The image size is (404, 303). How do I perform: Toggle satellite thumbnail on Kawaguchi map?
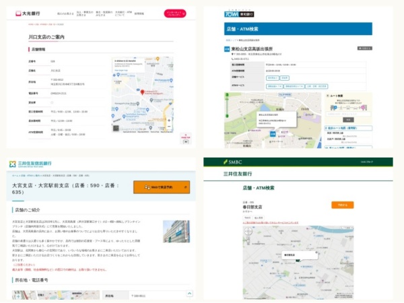(116, 128)
